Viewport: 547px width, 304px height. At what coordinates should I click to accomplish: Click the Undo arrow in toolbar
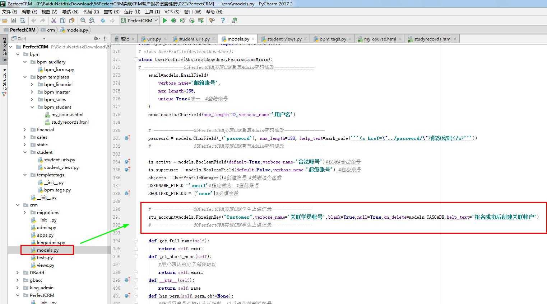(34, 20)
